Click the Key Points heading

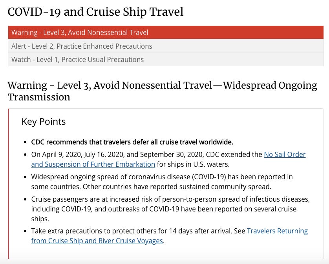[43, 122]
